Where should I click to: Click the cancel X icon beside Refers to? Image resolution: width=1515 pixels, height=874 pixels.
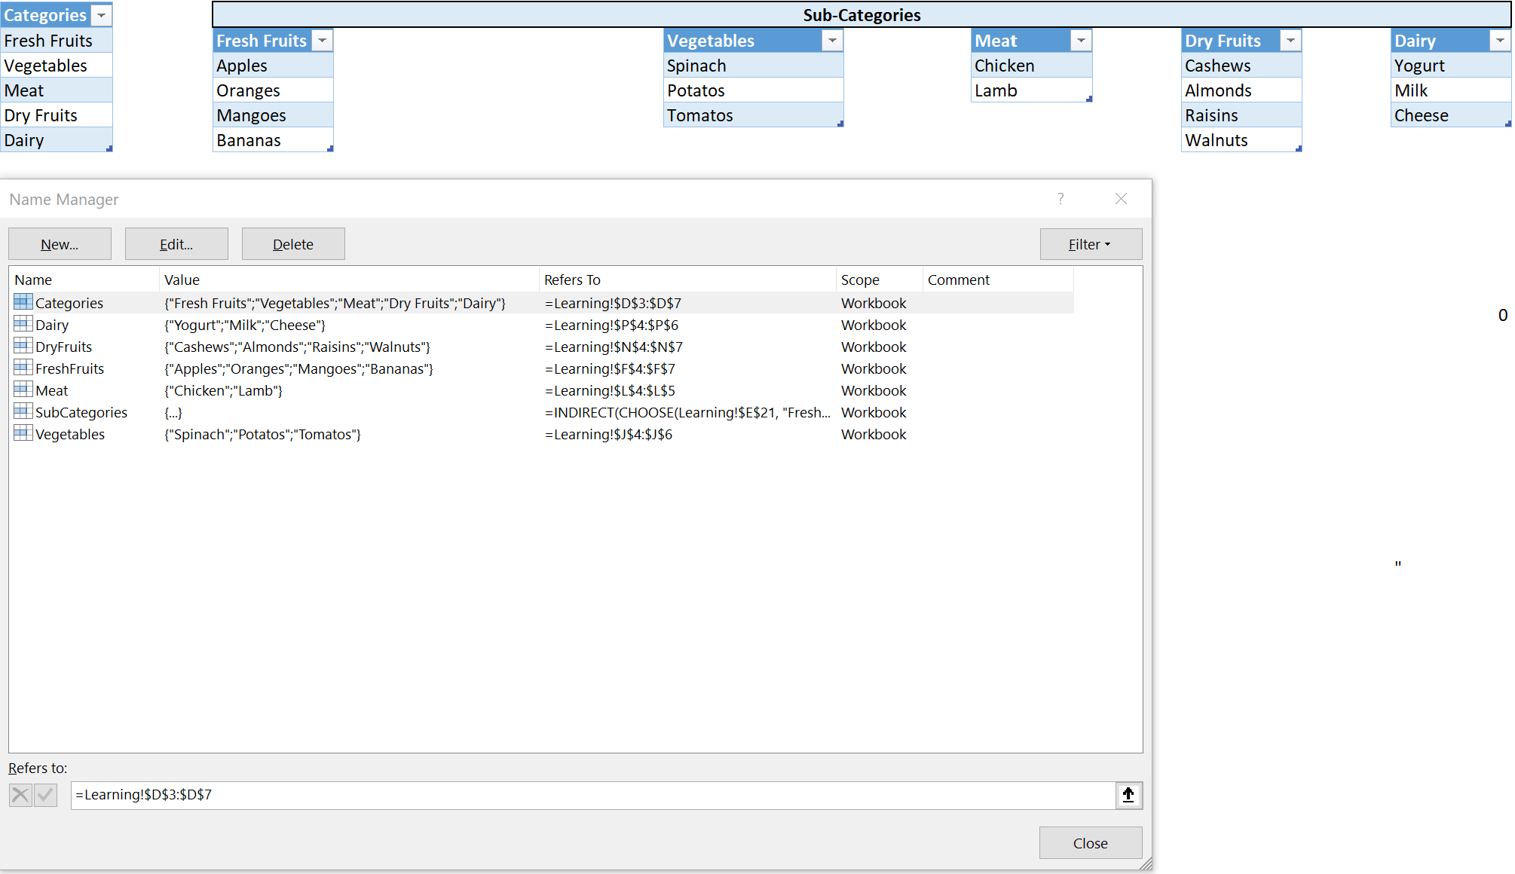pyautogui.click(x=20, y=795)
